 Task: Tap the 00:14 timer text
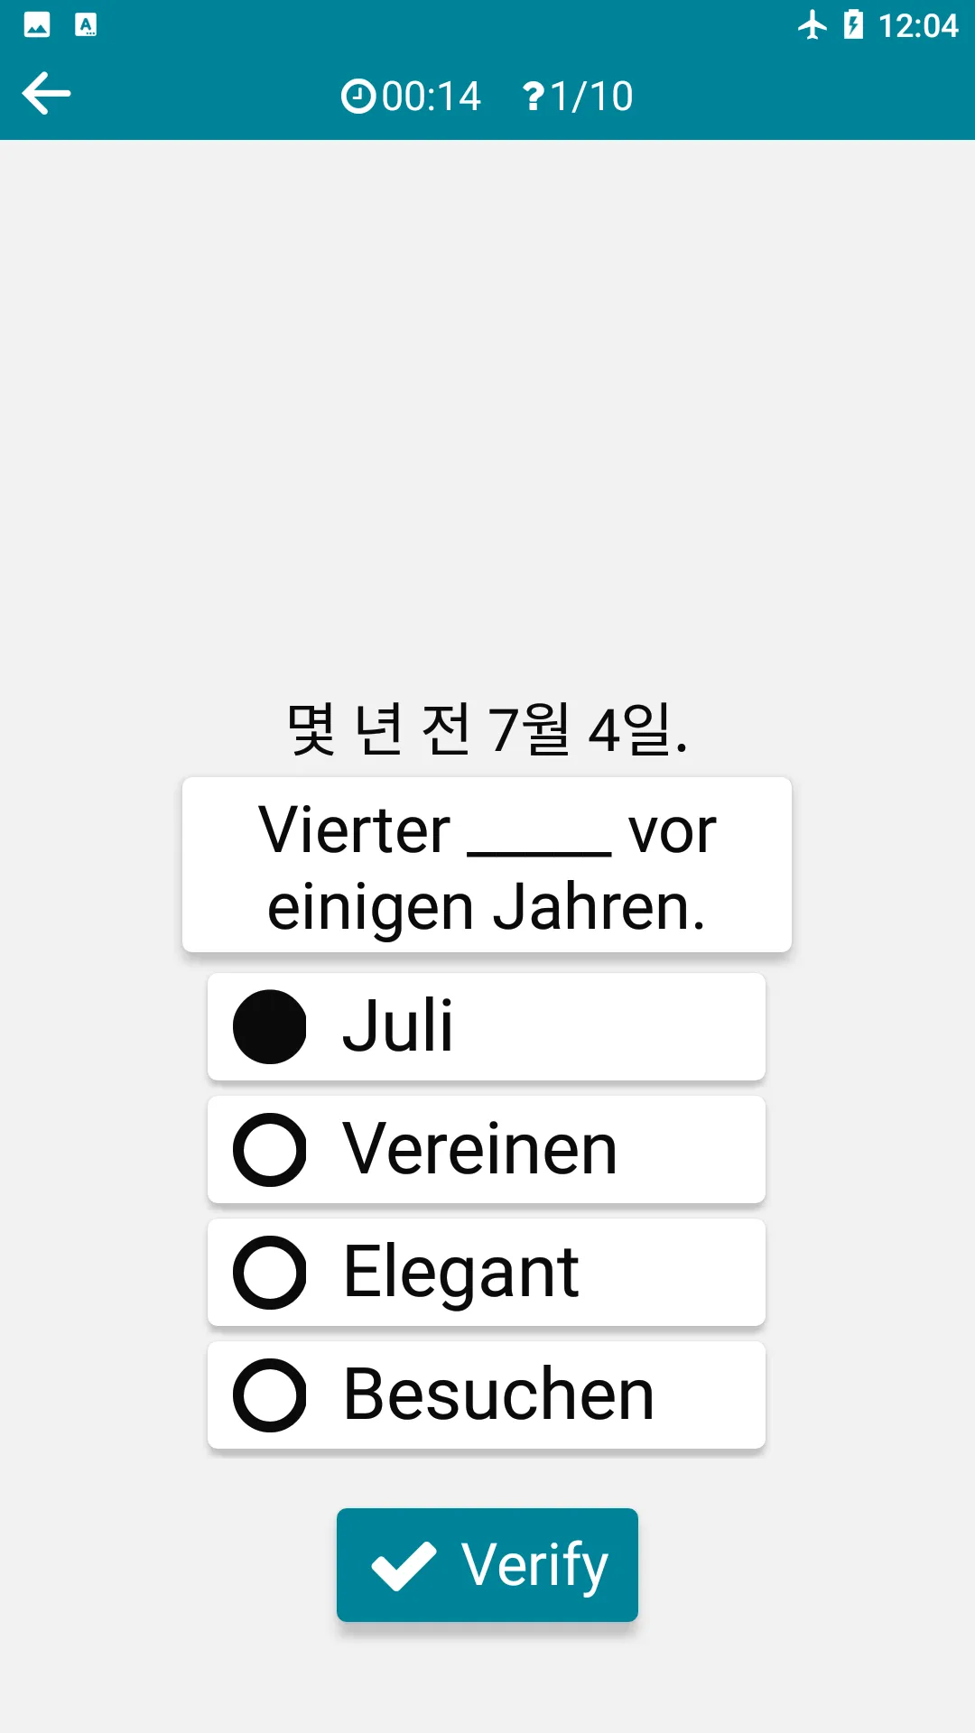(x=432, y=97)
